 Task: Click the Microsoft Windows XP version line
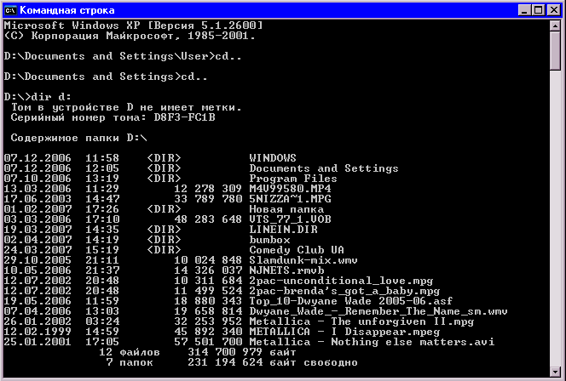[x=133, y=26]
